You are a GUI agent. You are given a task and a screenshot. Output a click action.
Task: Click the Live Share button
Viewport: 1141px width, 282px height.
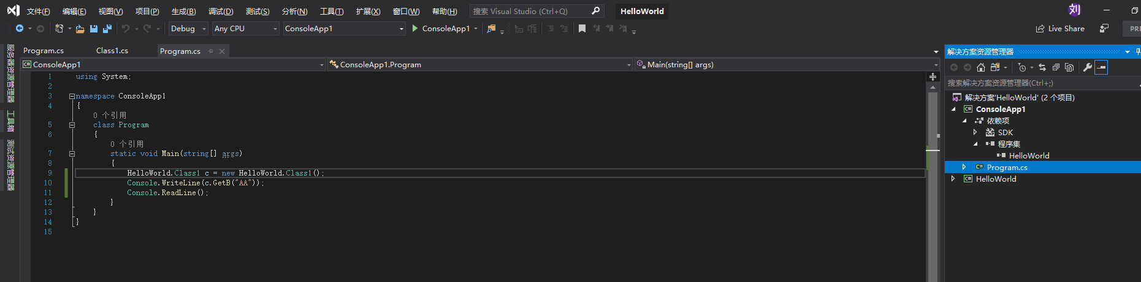point(1060,29)
